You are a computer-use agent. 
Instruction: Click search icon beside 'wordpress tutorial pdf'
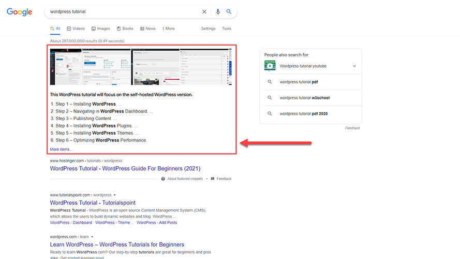[x=270, y=82]
